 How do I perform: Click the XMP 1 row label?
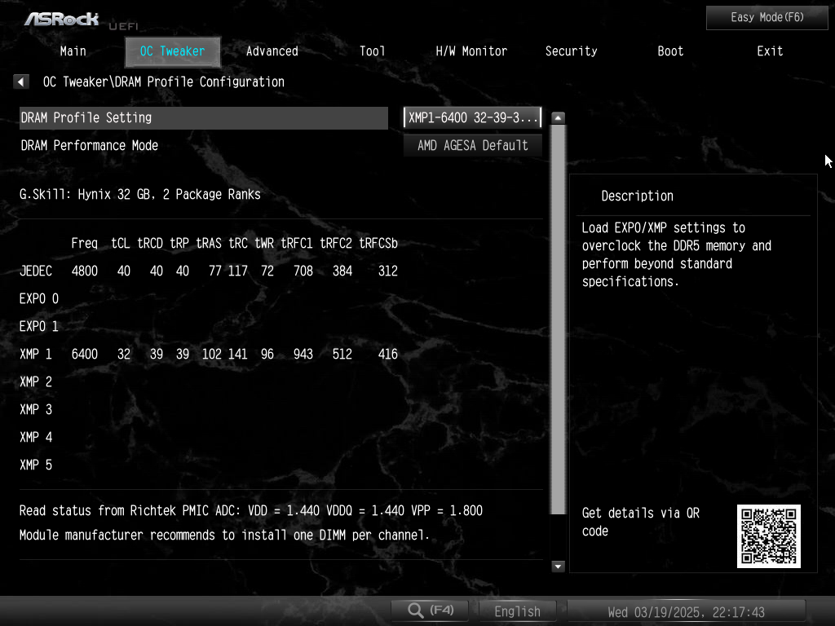36,354
